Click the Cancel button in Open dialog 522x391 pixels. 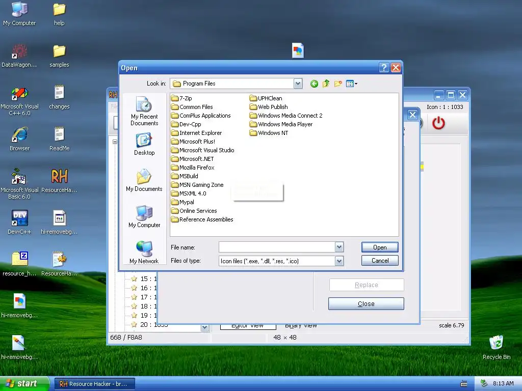point(380,260)
